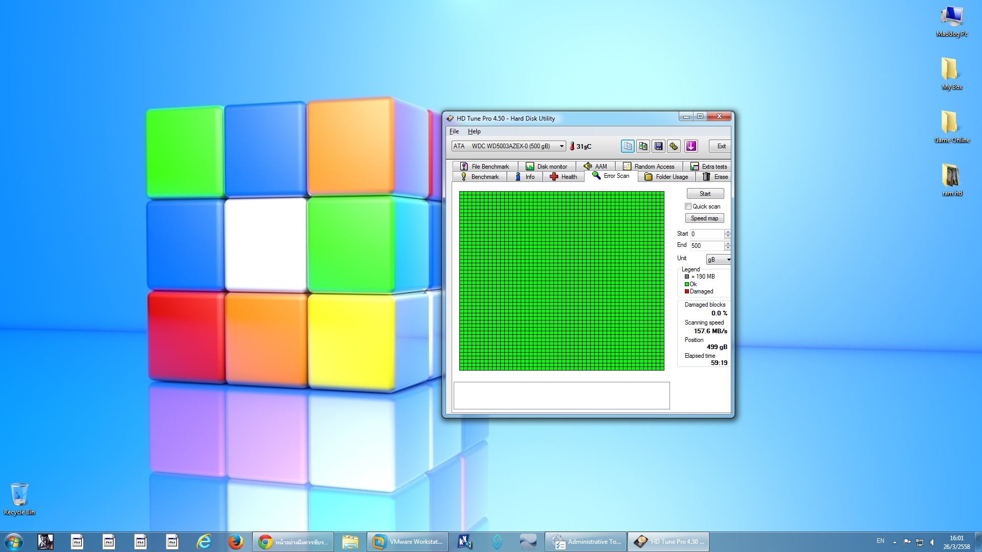Switch to the Disk monitor tab
The height and width of the screenshot is (552, 982).
point(547,167)
